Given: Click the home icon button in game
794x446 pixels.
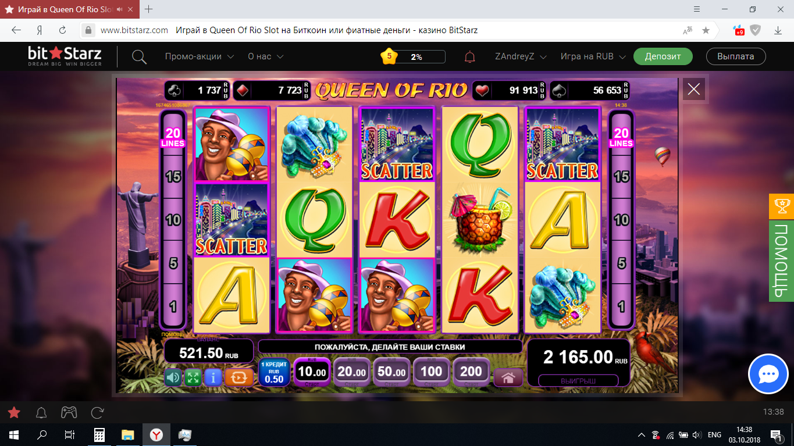Looking at the screenshot, I should (508, 378).
